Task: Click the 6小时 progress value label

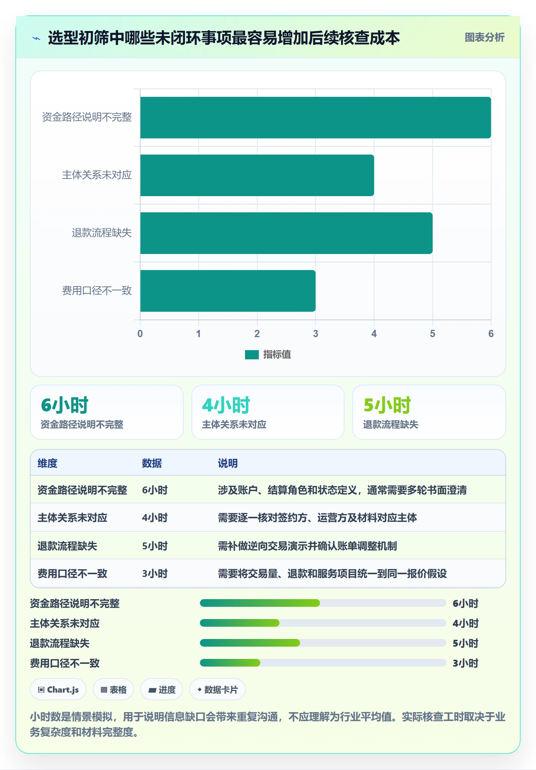Action: click(466, 603)
